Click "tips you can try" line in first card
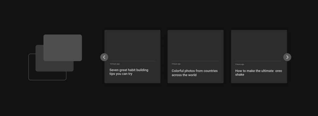Screen dimensions: 318x116 click(121, 74)
